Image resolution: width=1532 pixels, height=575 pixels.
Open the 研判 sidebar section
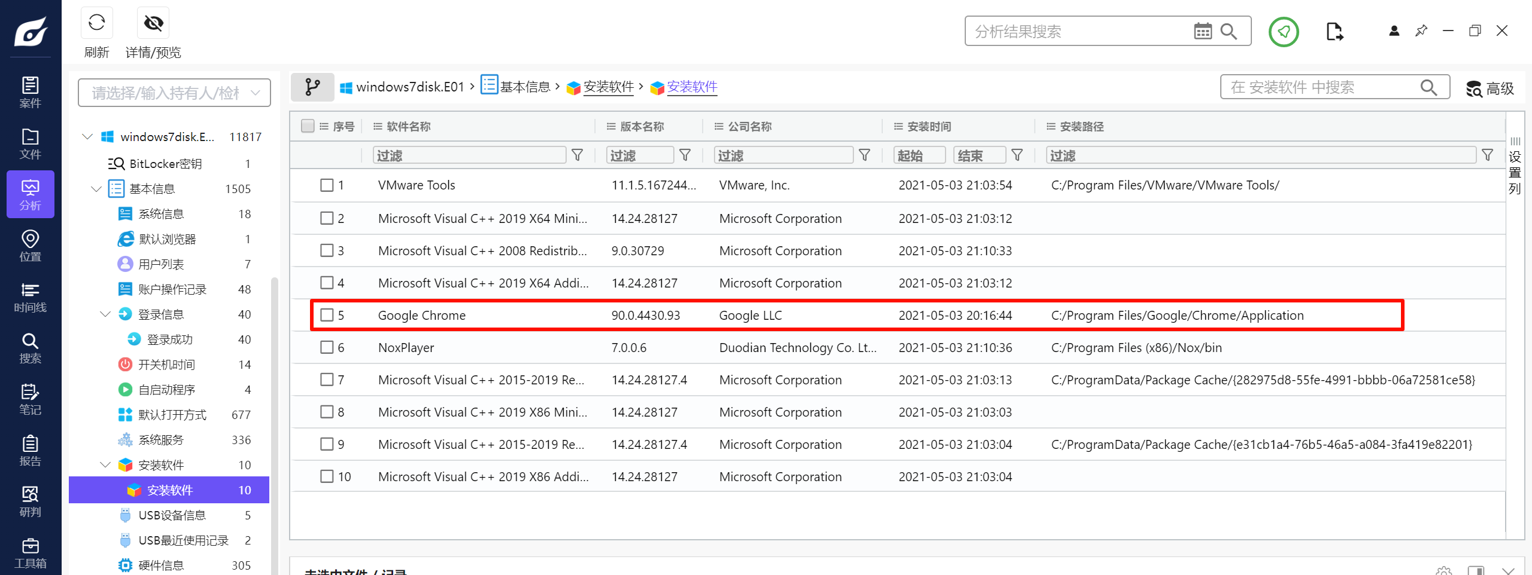31,501
